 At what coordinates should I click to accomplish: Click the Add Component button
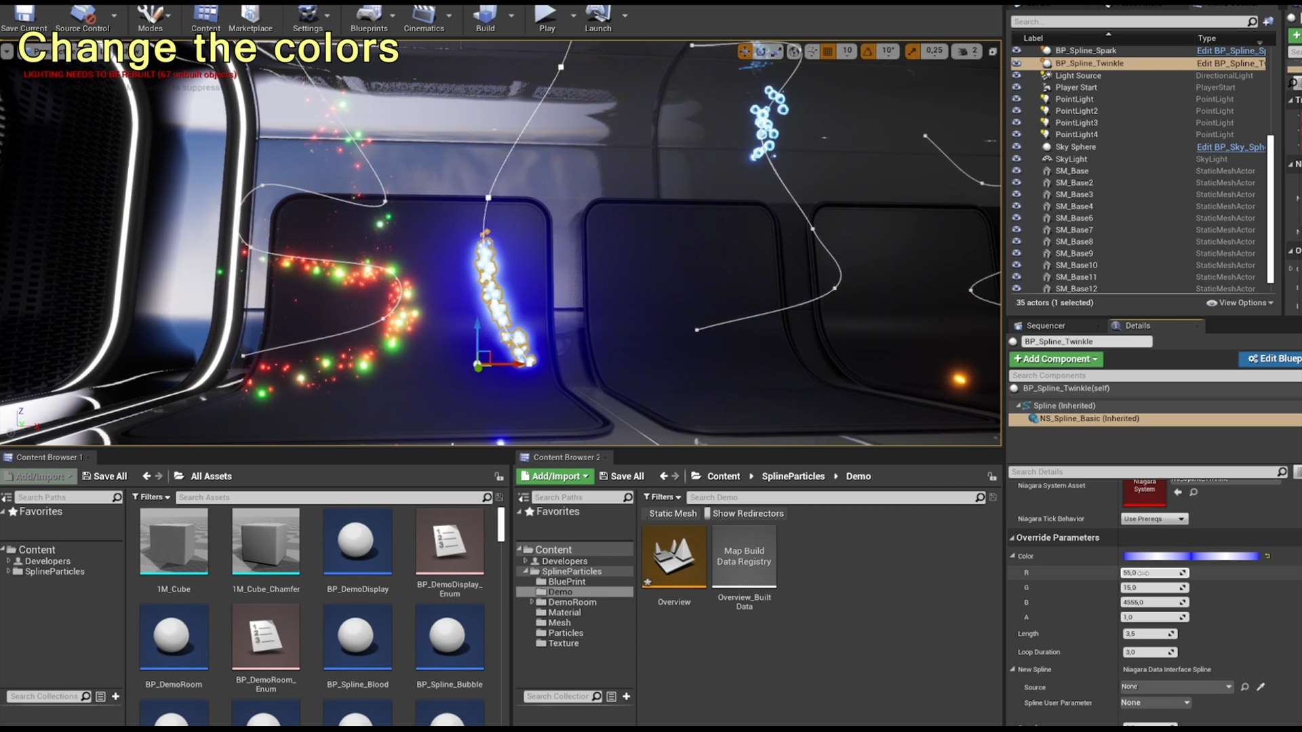[1056, 359]
